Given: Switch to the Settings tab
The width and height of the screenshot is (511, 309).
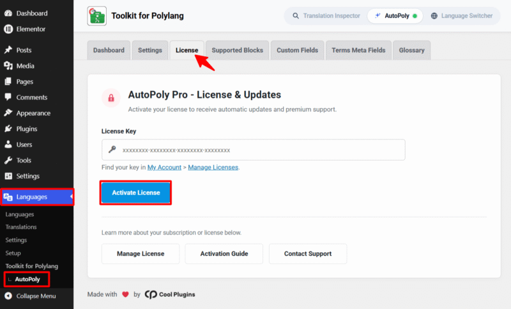Looking at the screenshot, I should (150, 51).
